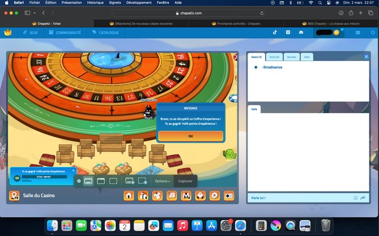The width and height of the screenshot is (379, 236).
Task: Open the mailbox envelope icon
Action: click(x=358, y=33)
